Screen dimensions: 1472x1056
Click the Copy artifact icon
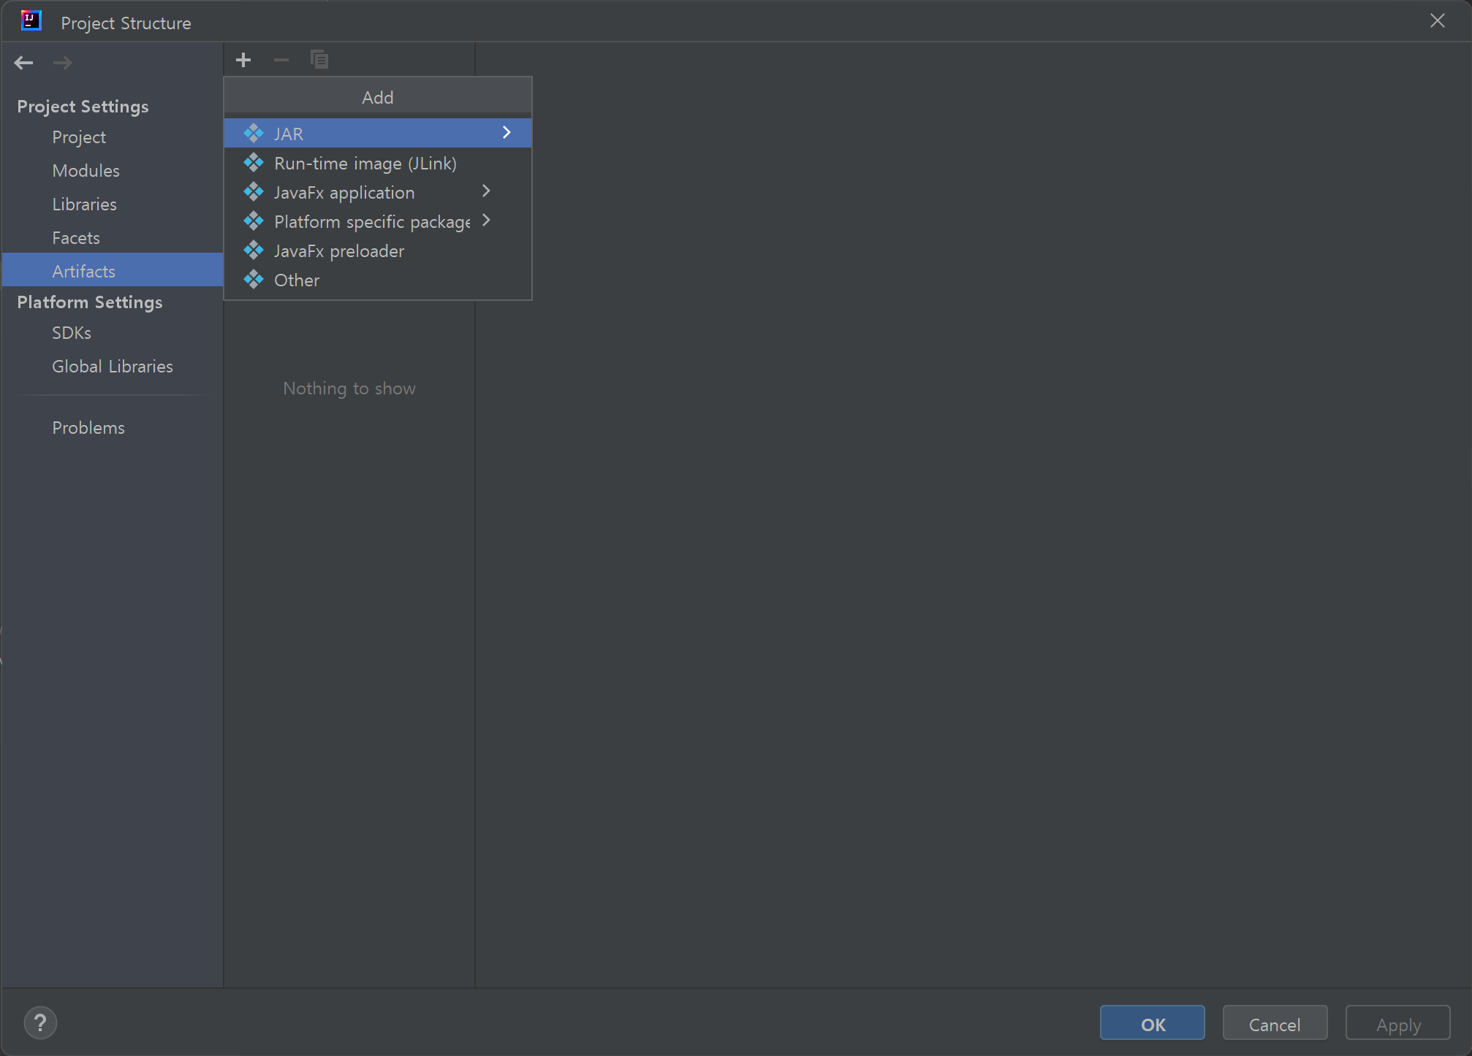(319, 60)
